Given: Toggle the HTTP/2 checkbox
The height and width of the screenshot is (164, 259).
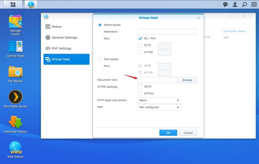Looking at the screenshot, I should click(140, 94).
